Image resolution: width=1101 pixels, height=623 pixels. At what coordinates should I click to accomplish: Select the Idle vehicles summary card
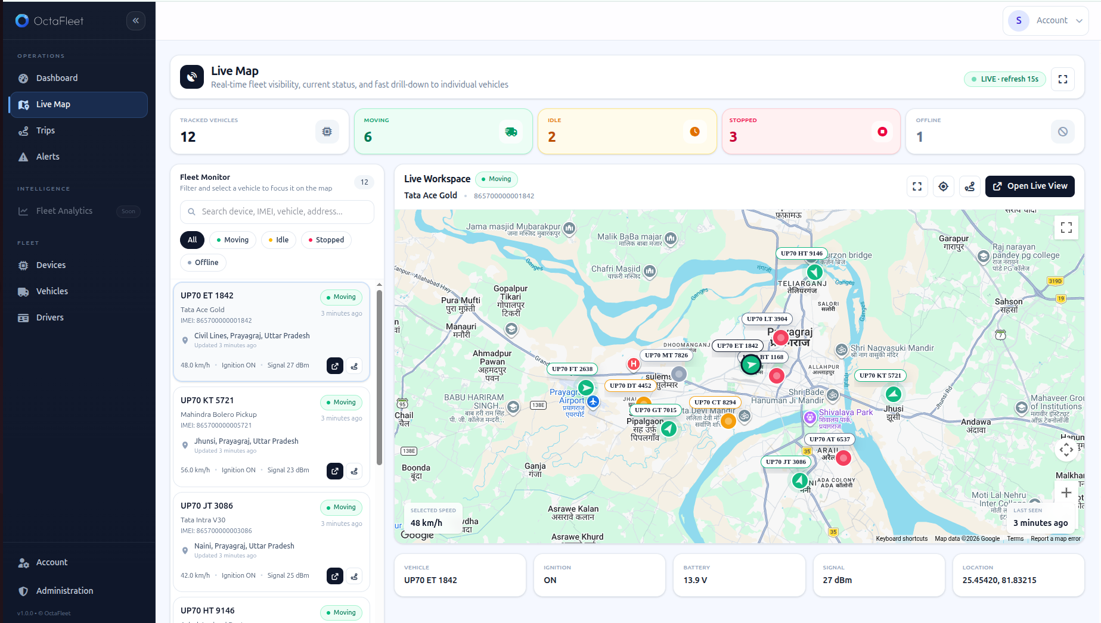pyautogui.click(x=627, y=132)
